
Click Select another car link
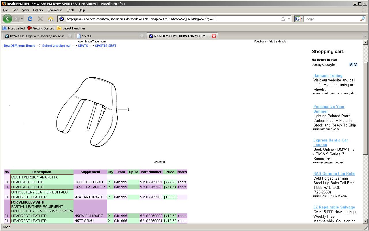(x=57, y=46)
